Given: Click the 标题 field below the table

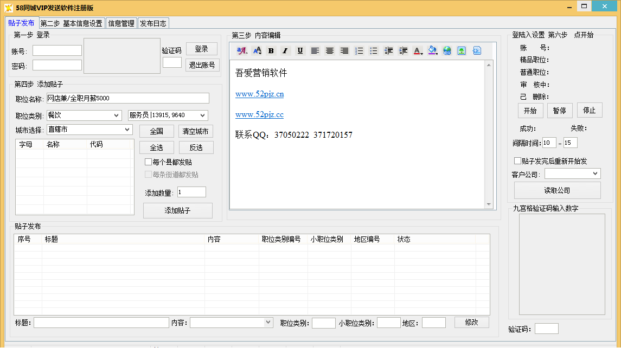Looking at the screenshot, I should tap(101, 323).
